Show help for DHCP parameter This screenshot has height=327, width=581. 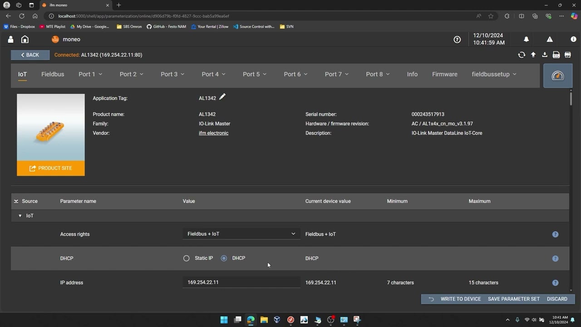click(x=555, y=258)
